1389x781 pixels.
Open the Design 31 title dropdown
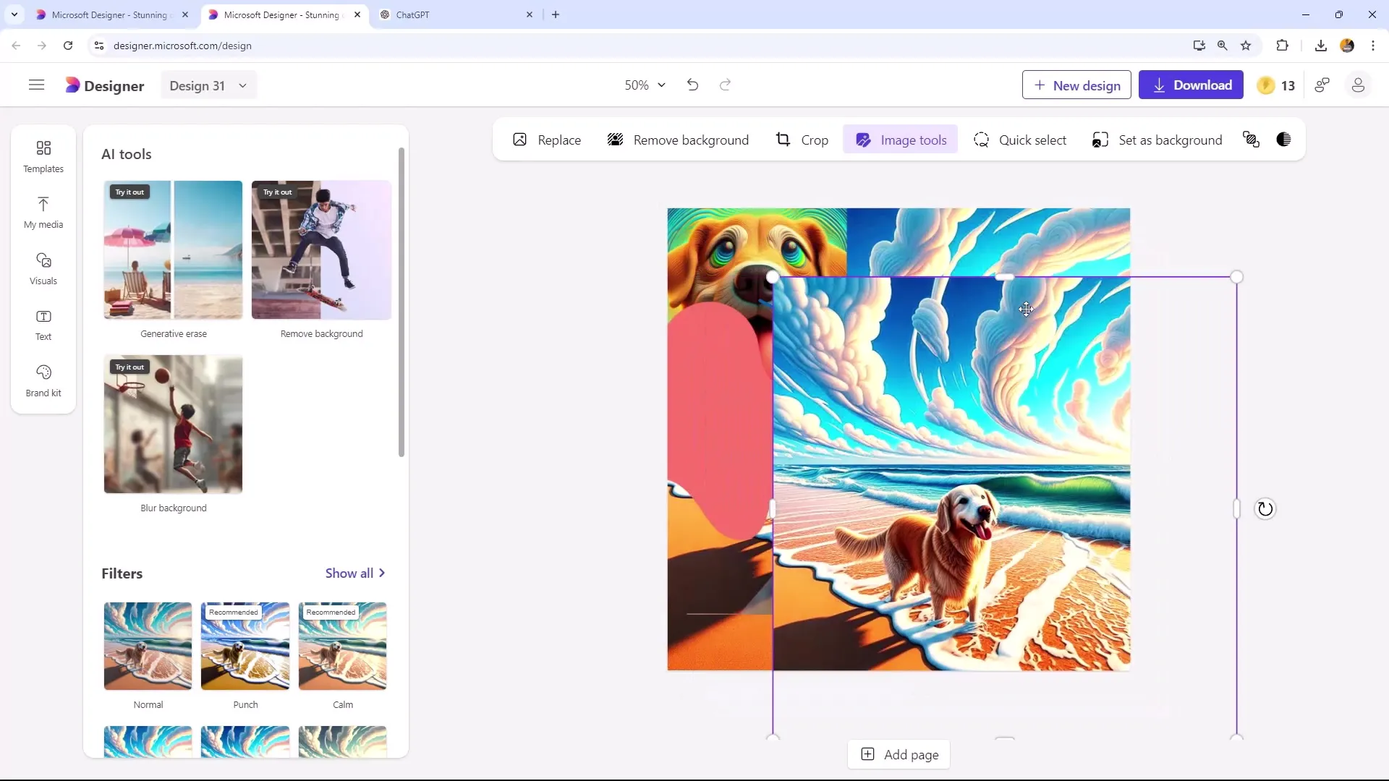click(242, 86)
